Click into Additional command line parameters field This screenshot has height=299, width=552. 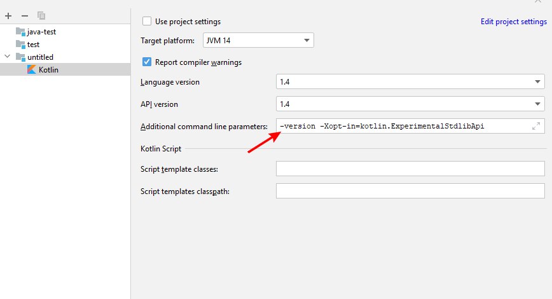410,126
